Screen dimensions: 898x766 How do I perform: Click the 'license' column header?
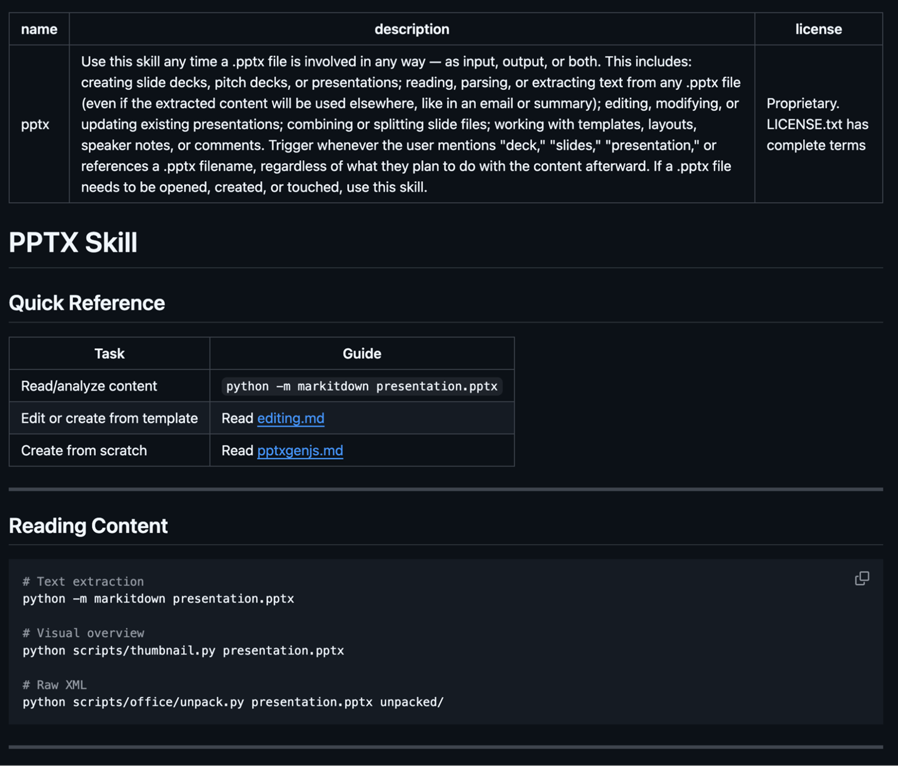point(818,29)
